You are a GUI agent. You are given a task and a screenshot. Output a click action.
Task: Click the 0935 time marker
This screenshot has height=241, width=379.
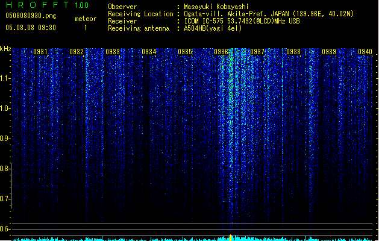pyautogui.click(x=185, y=52)
